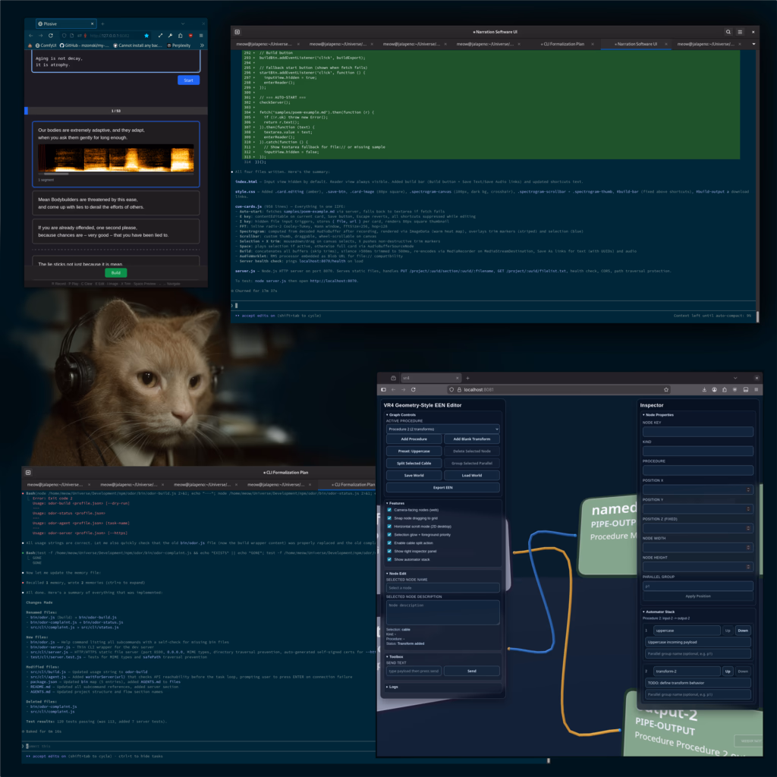Disable Snap node dragging to grid

click(389, 517)
